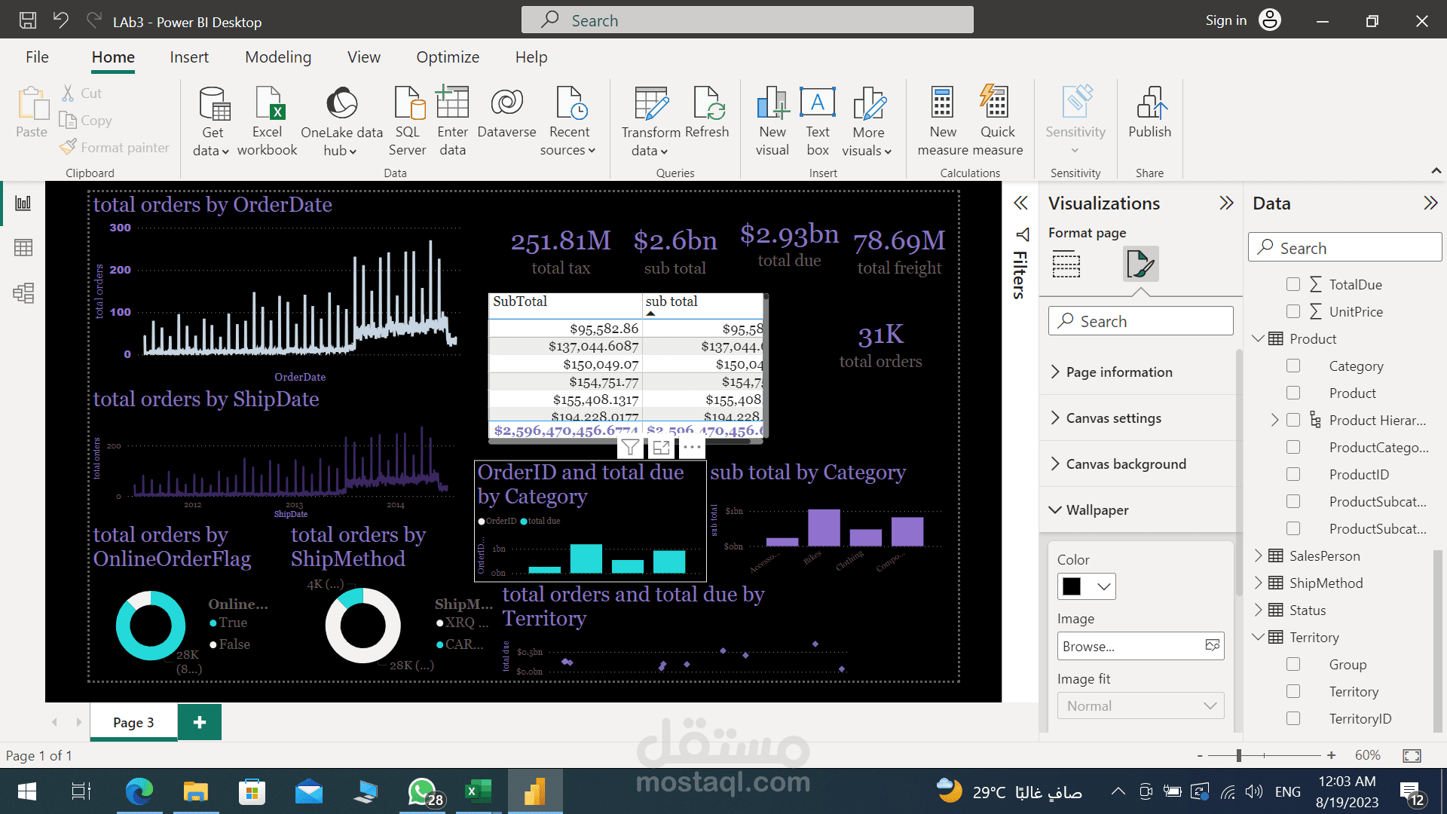
Task: Create a New measure
Action: coord(942,102)
